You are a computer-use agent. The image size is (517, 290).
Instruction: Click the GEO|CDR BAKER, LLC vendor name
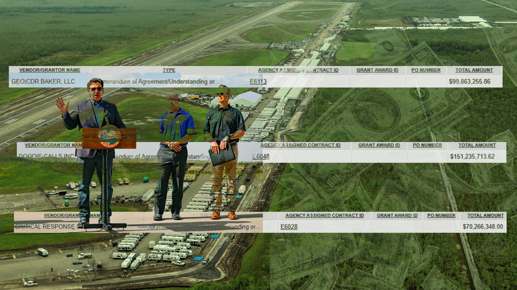[43, 81]
